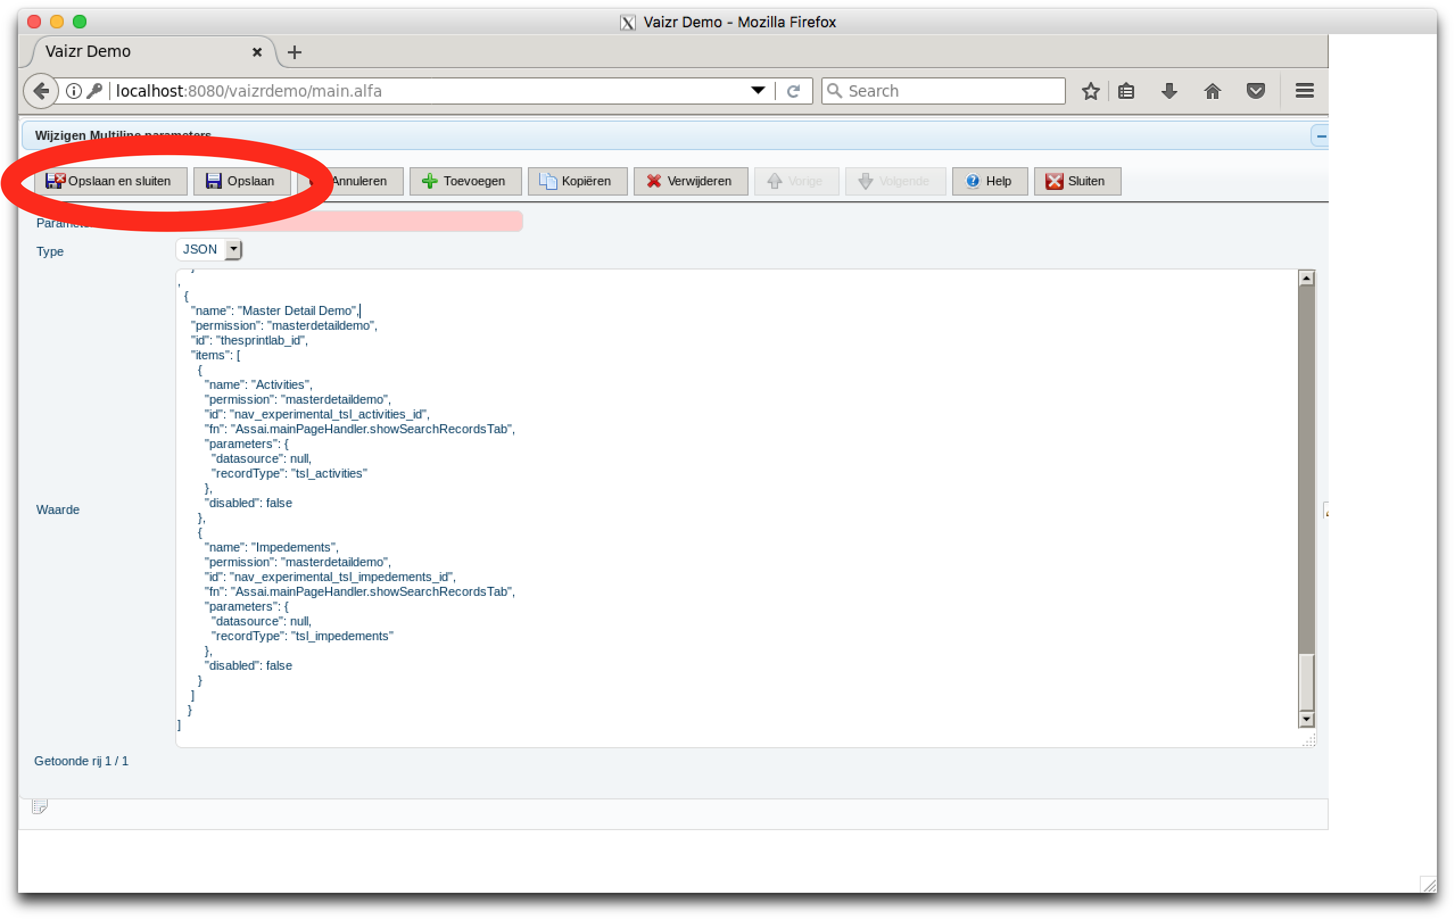This screenshot has width=1455, height=920.
Task: Close the Vaizr Demo tab
Action: [x=258, y=52]
